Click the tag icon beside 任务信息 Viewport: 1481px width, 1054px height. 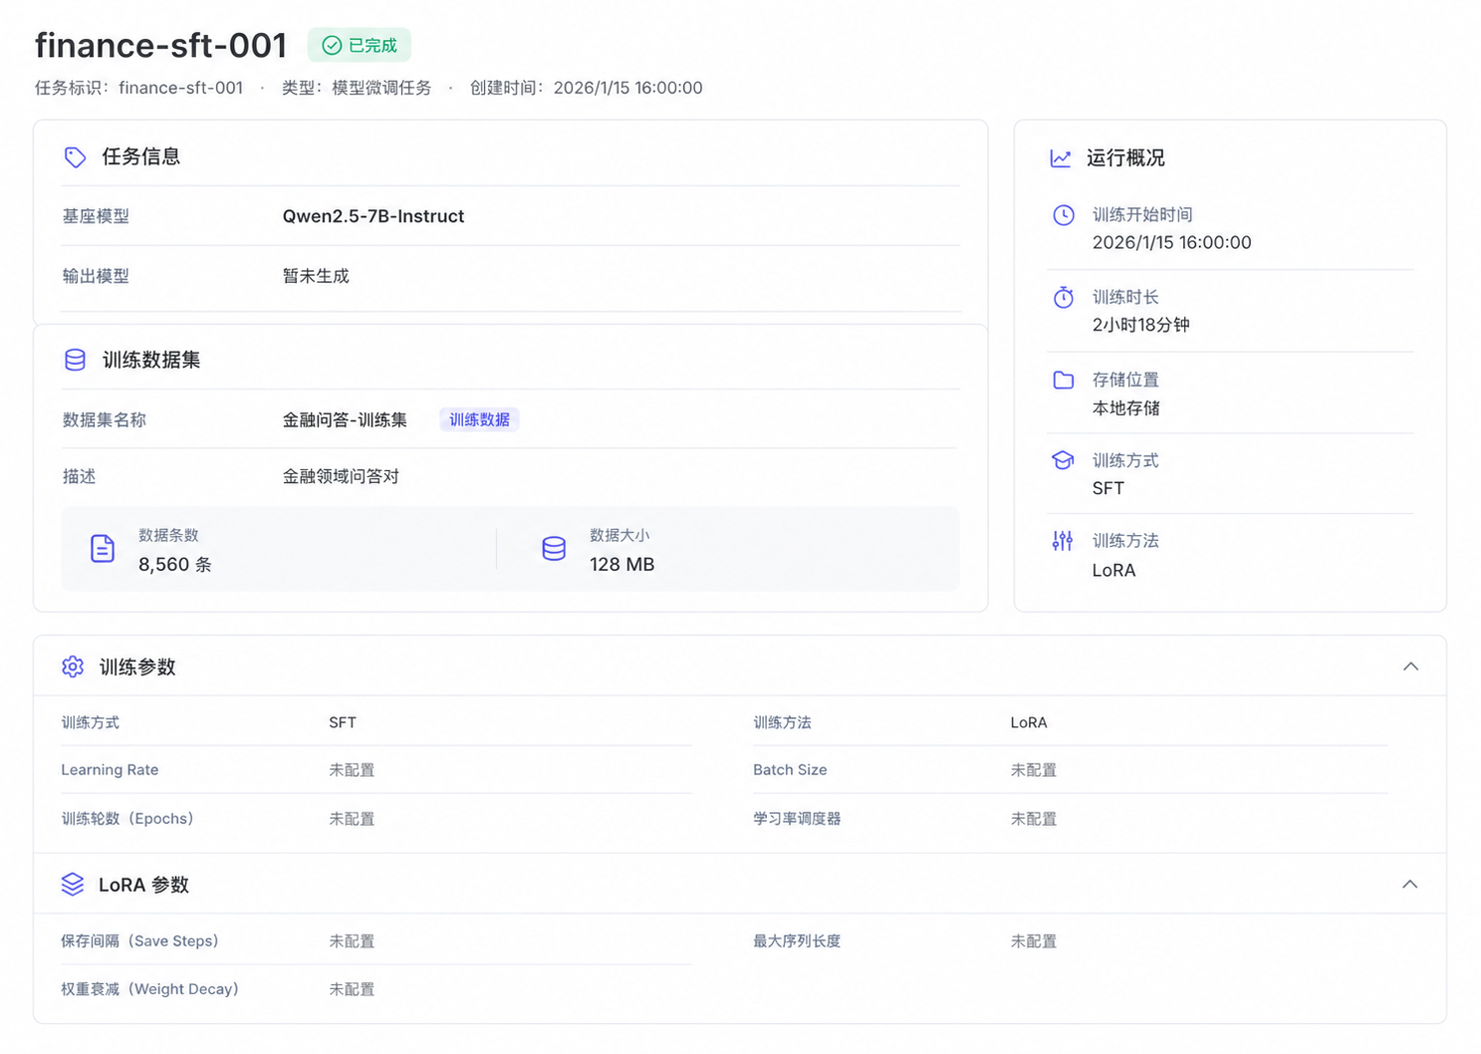[x=75, y=157]
